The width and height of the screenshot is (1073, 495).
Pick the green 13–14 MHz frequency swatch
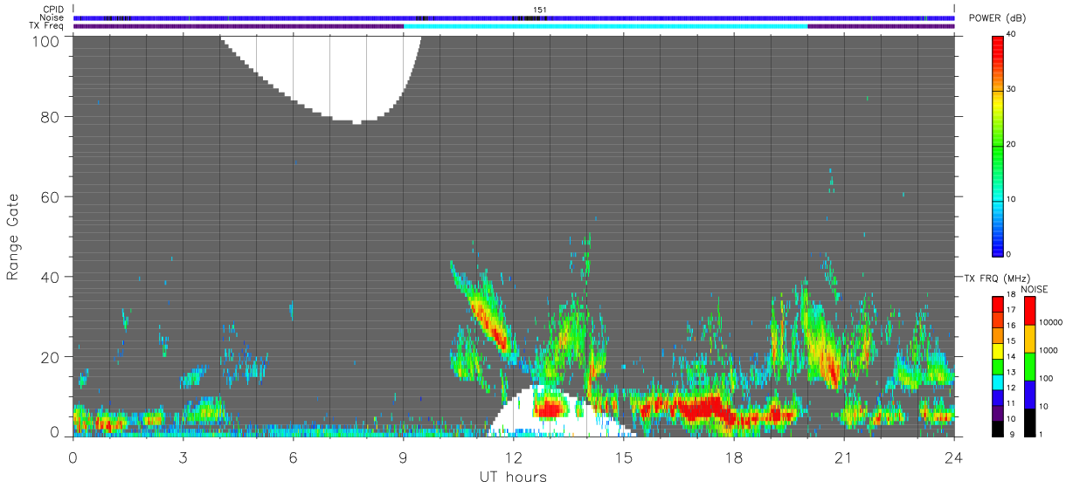click(997, 366)
